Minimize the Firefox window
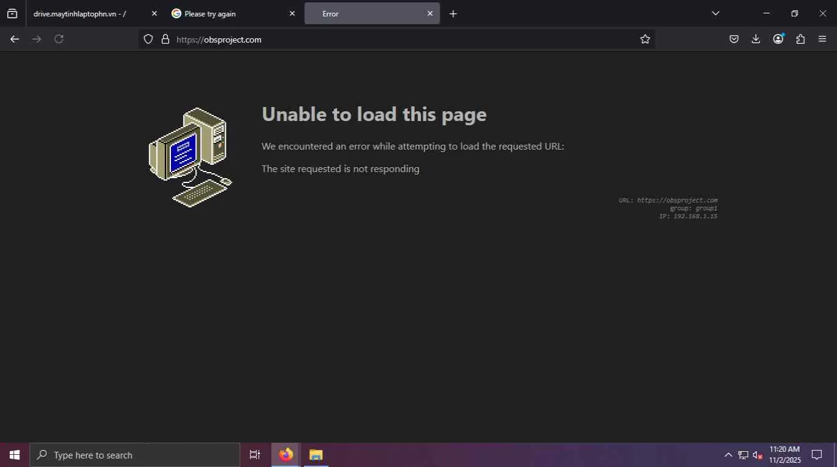The height and width of the screenshot is (467, 837). pos(766,13)
